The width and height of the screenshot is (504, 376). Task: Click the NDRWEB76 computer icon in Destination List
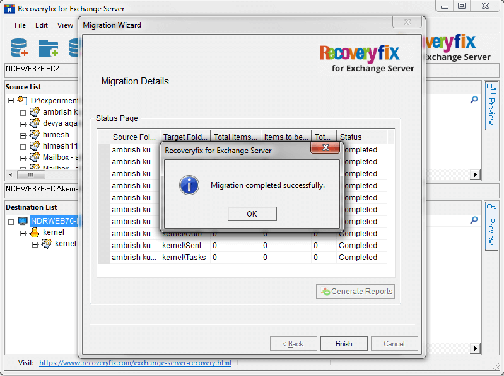(23, 221)
